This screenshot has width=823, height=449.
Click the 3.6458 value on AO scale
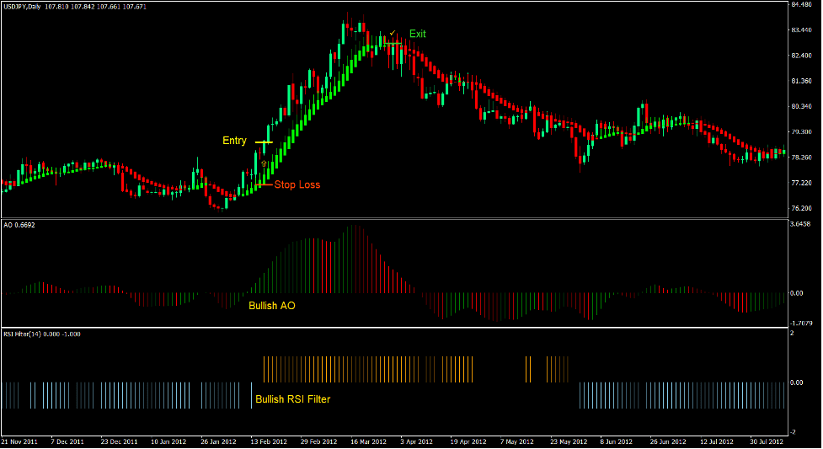(x=801, y=224)
